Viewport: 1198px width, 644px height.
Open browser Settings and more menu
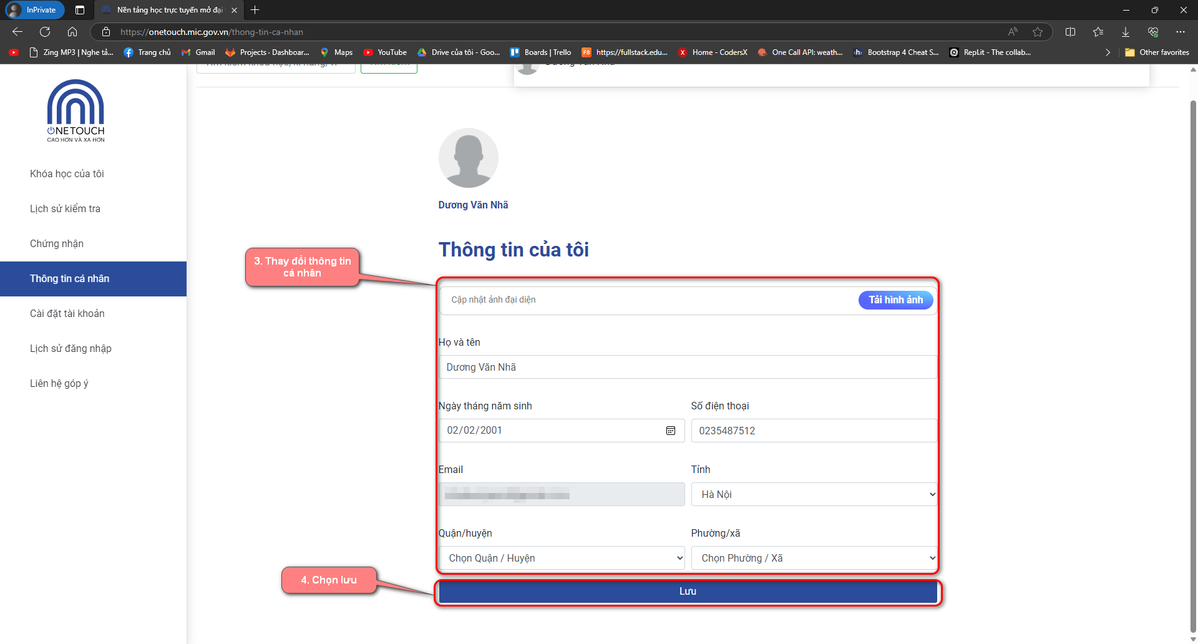click(1180, 32)
